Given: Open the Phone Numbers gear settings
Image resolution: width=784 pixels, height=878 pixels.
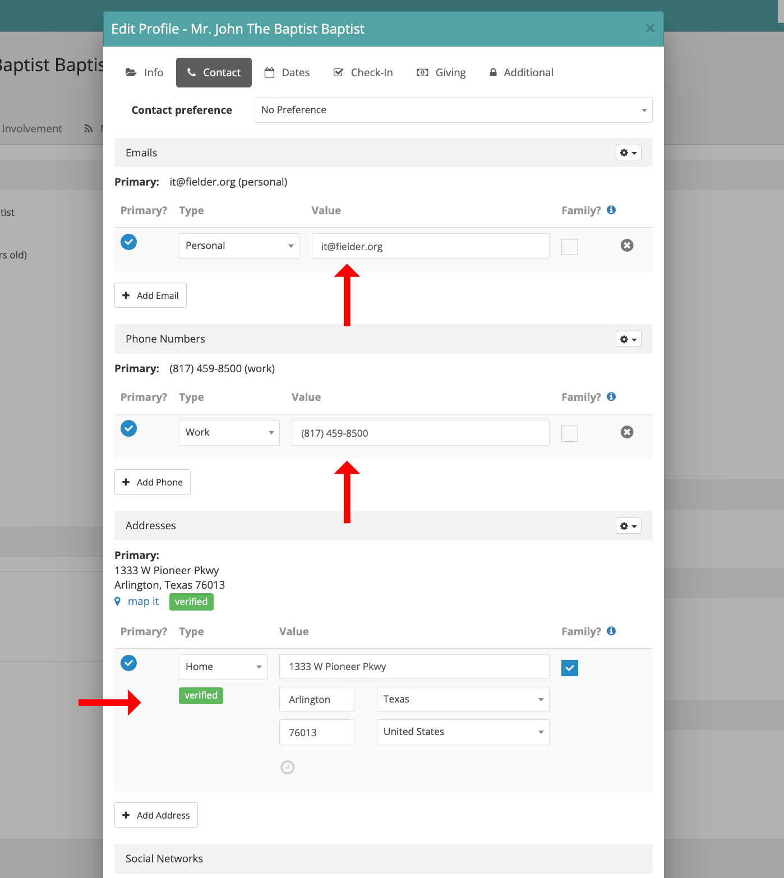Looking at the screenshot, I should click(628, 340).
